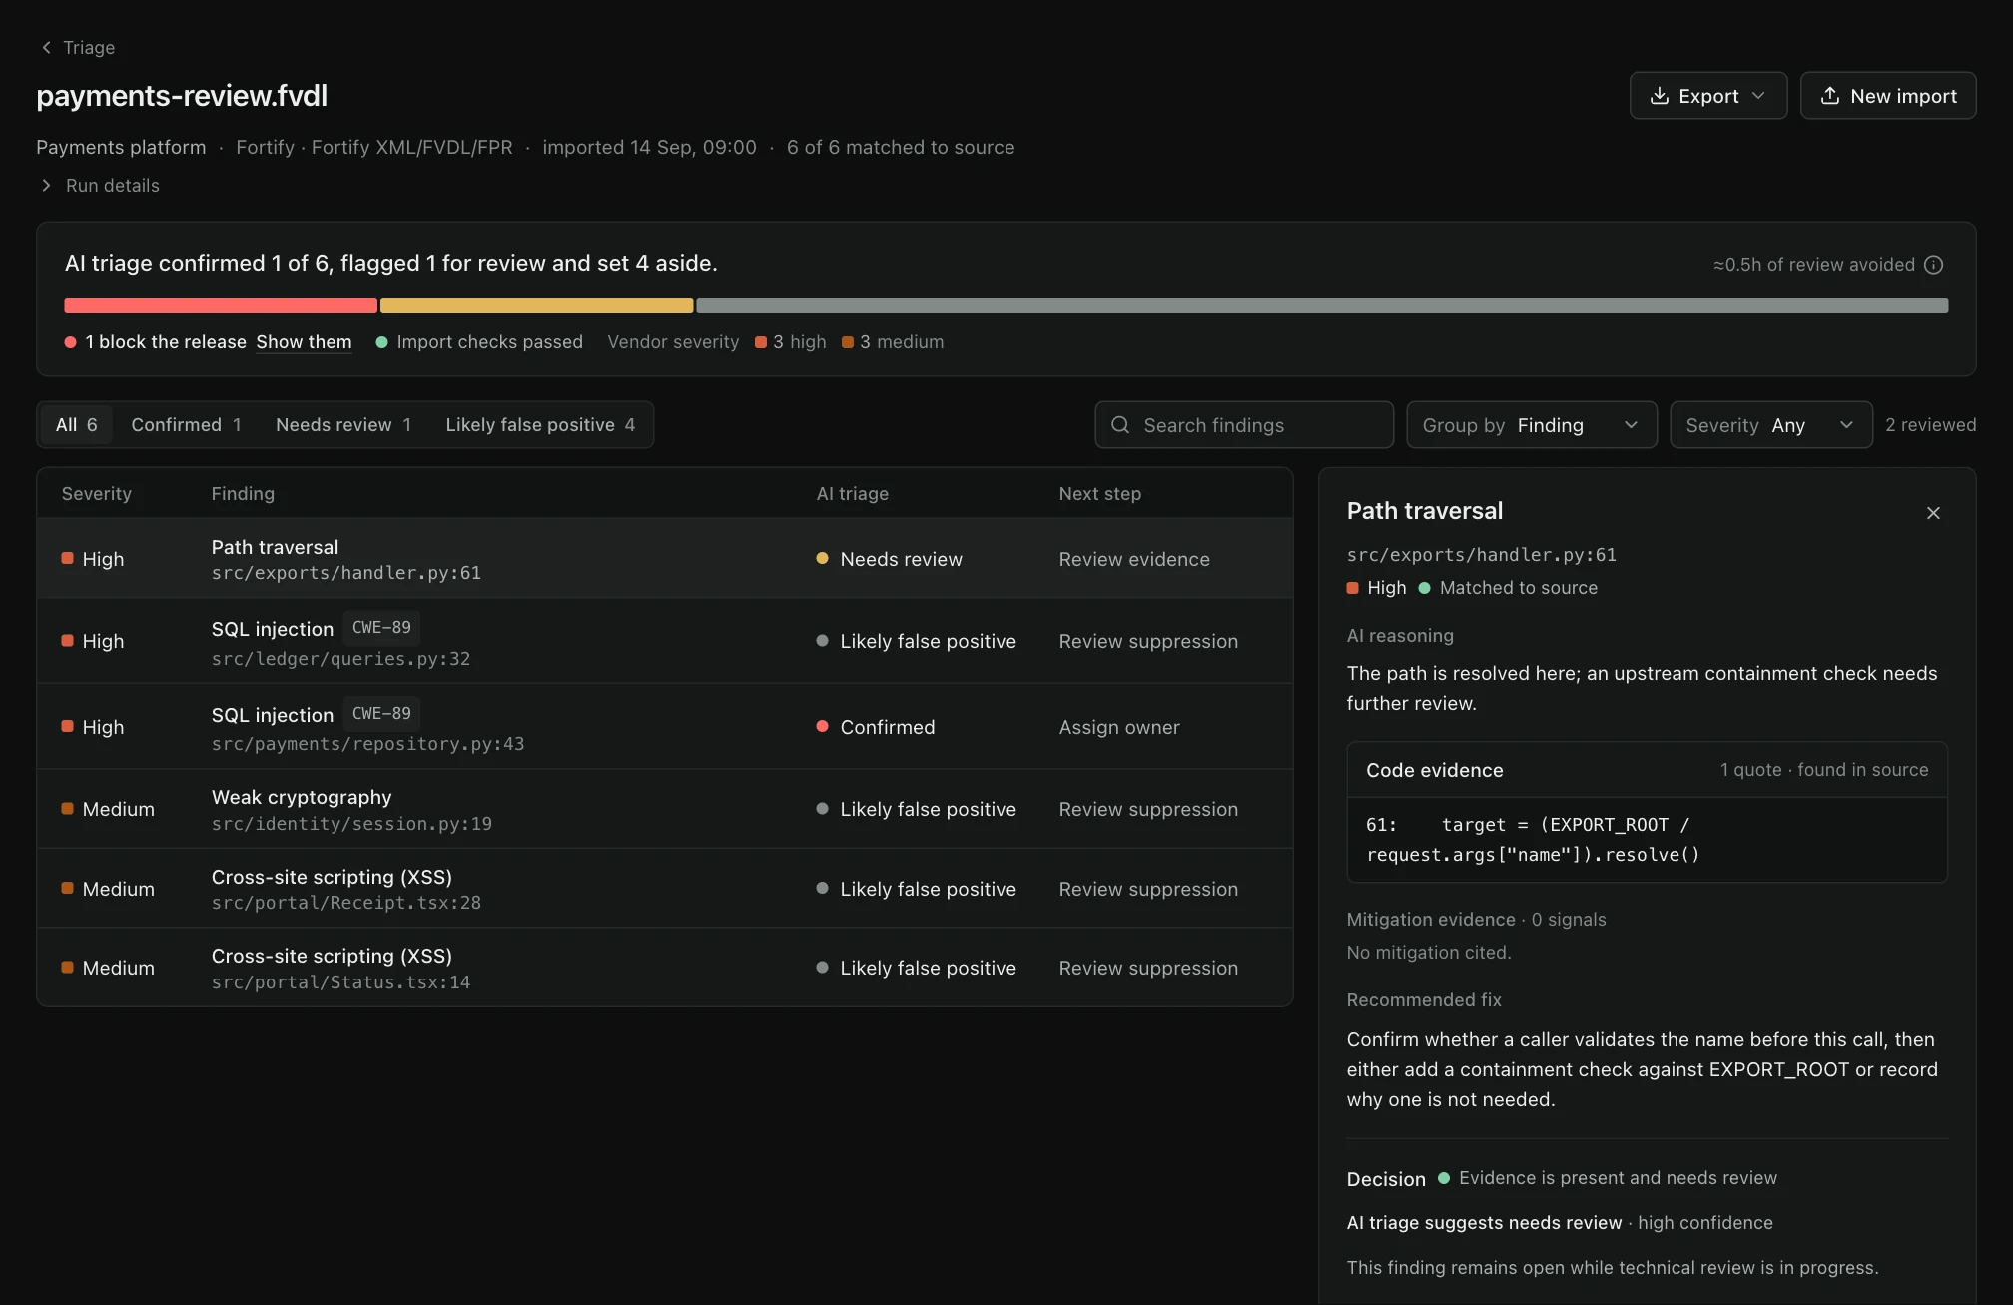The image size is (2013, 1305).
Task: Open the Group by Finding dropdown
Action: tap(1531, 425)
